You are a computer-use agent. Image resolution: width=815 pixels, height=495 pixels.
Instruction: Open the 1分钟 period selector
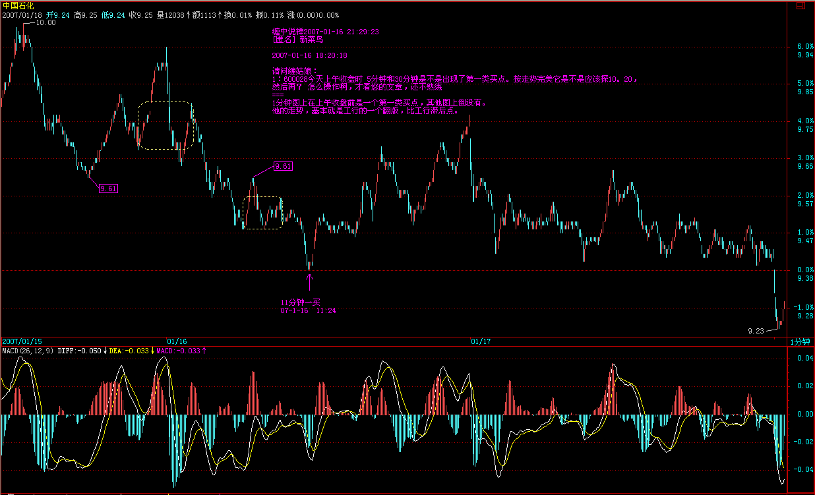click(801, 341)
